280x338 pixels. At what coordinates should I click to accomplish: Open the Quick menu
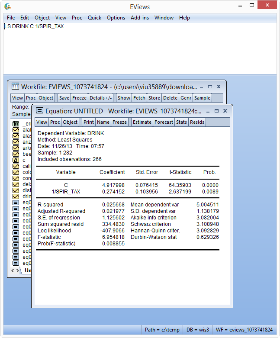[94, 18]
